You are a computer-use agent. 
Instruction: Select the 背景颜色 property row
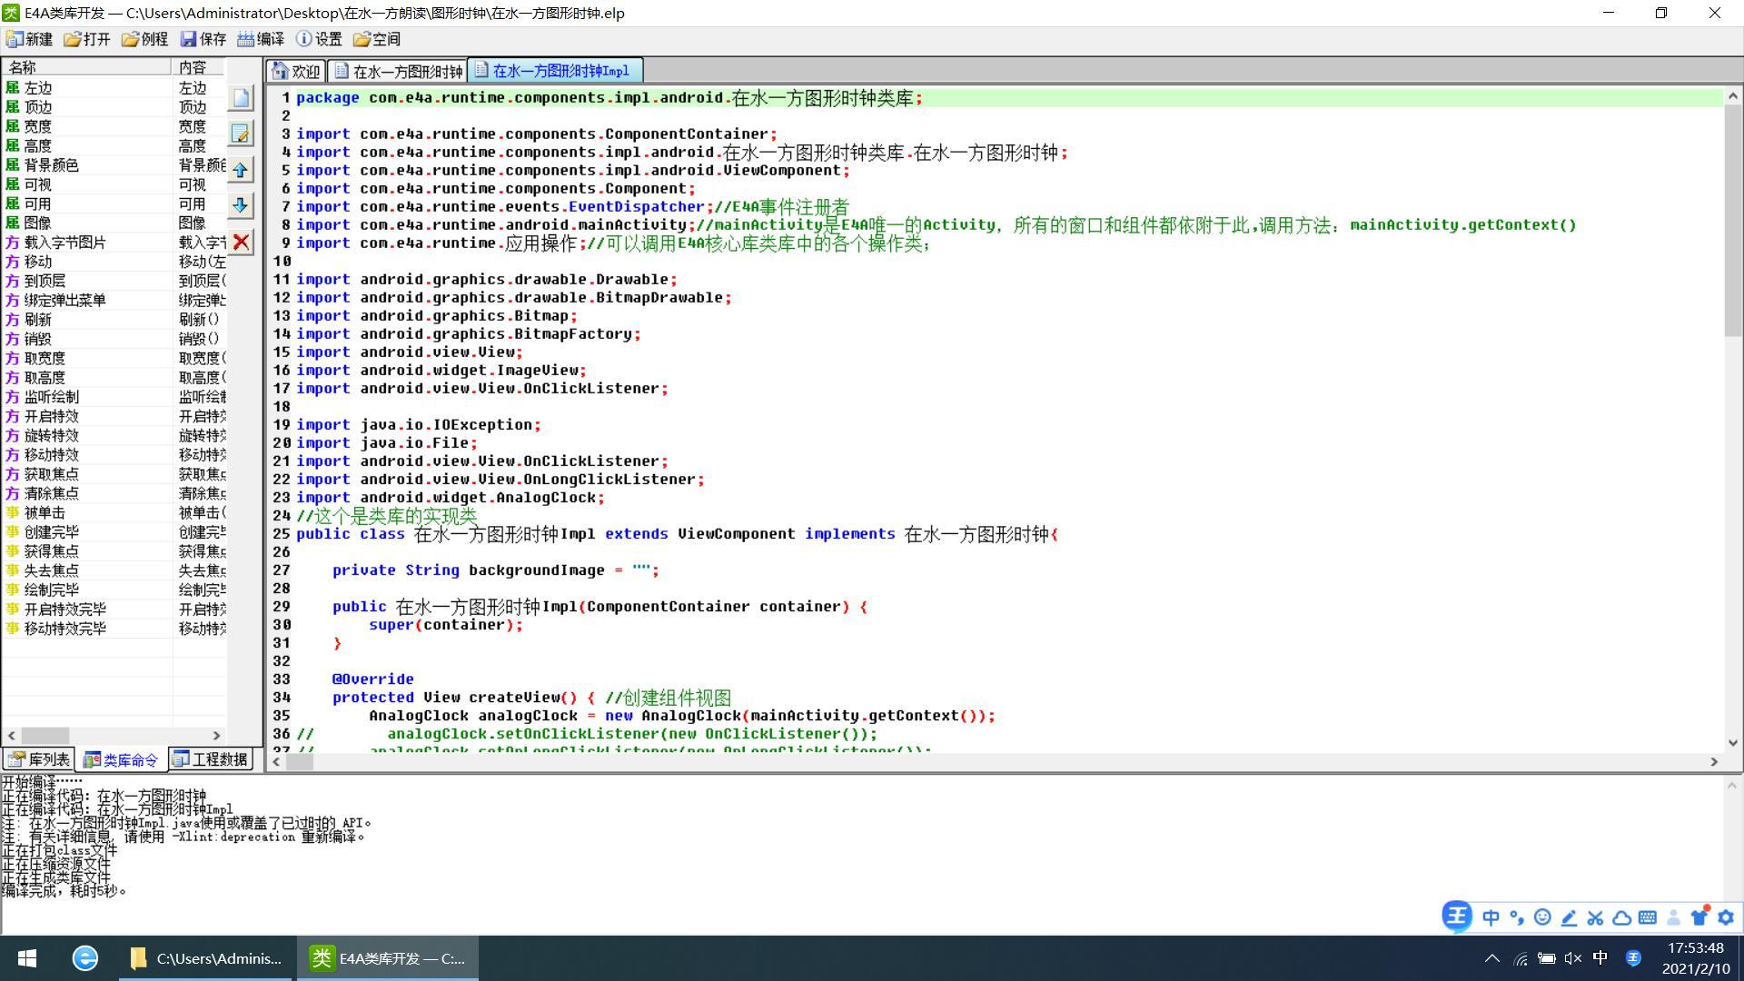click(114, 165)
